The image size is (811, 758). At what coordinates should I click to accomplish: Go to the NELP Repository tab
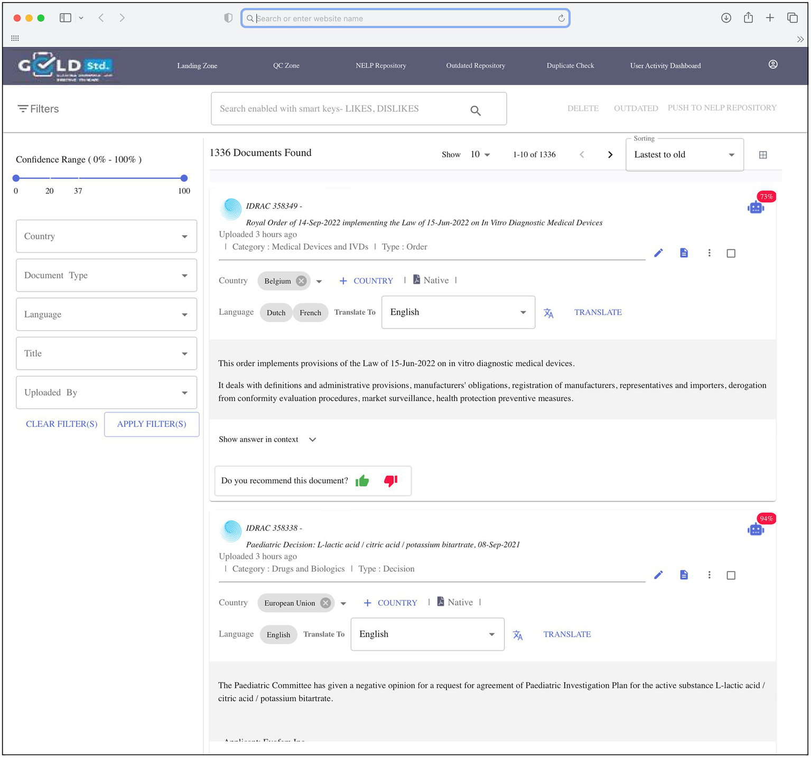(380, 65)
